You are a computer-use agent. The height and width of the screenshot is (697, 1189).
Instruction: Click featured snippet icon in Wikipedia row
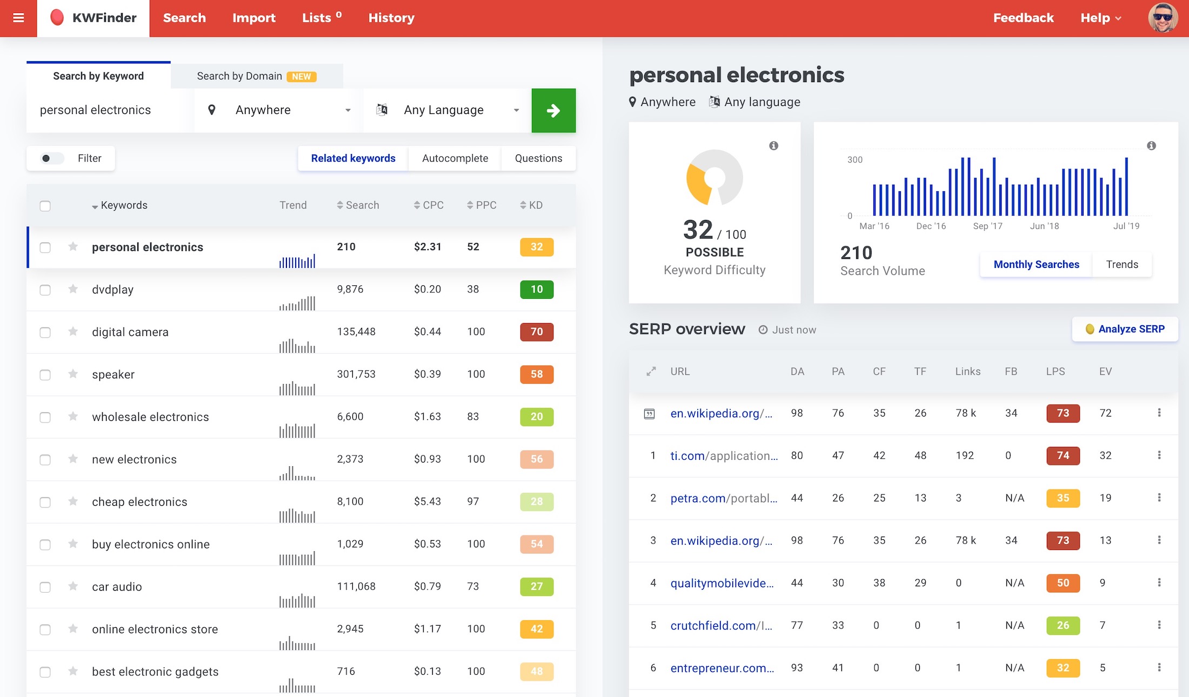tap(650, 414)
